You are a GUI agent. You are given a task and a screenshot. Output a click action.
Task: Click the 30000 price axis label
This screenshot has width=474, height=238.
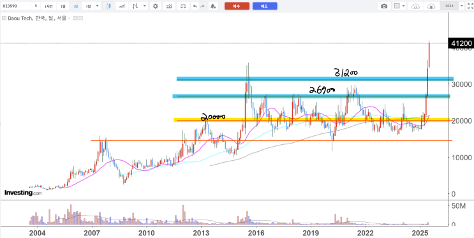[461, 84]
